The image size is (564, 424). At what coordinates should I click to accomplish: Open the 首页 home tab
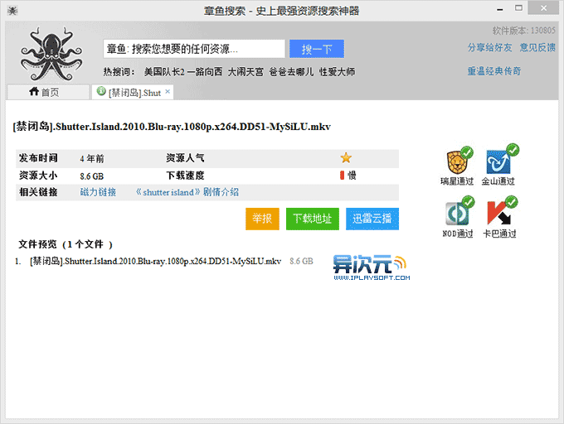click(x=48, y=92)
